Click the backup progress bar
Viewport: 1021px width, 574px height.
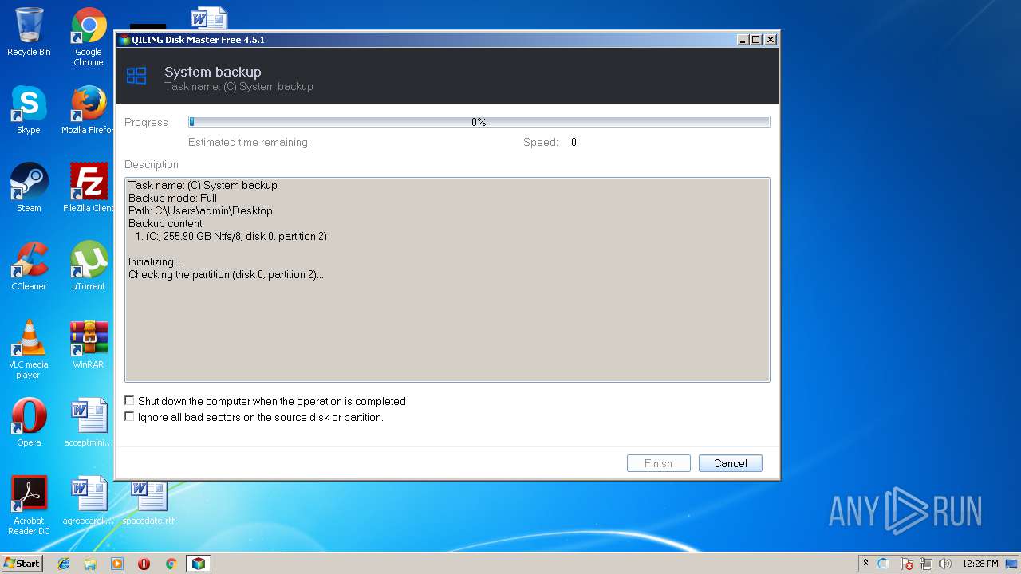pyautogui.click(x=479, y=122)
